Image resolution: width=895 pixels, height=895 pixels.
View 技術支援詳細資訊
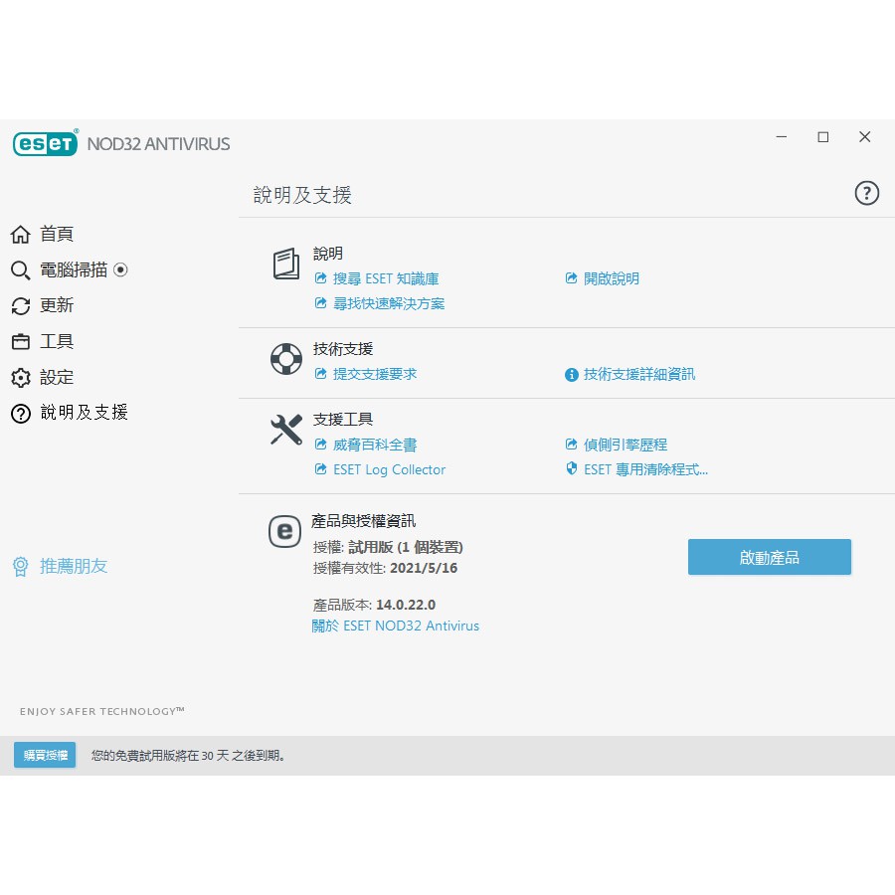639,375
